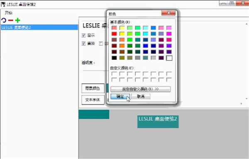
Task: Toggle the 显示 checkbox
Action: (84, 35)
